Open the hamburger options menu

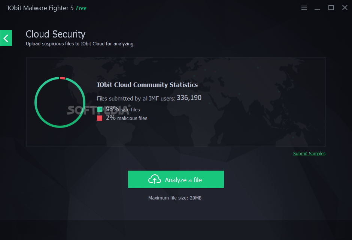coord(304,8)
